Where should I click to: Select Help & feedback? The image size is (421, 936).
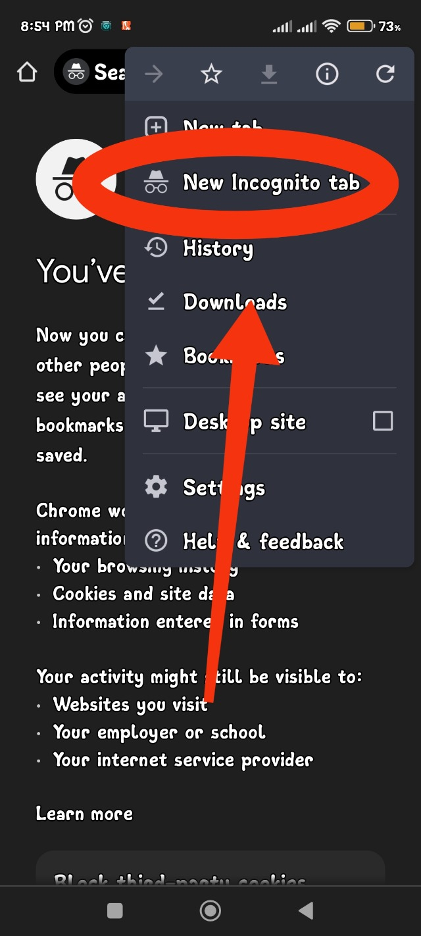click(x=270, y=541)
